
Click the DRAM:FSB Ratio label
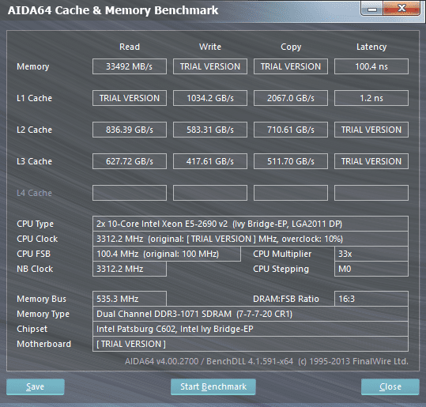(286, 299)
